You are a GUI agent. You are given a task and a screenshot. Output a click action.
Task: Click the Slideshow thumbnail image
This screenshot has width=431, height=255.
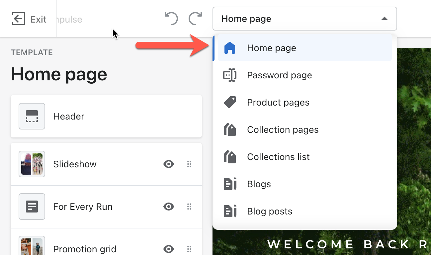coord(32,164)
